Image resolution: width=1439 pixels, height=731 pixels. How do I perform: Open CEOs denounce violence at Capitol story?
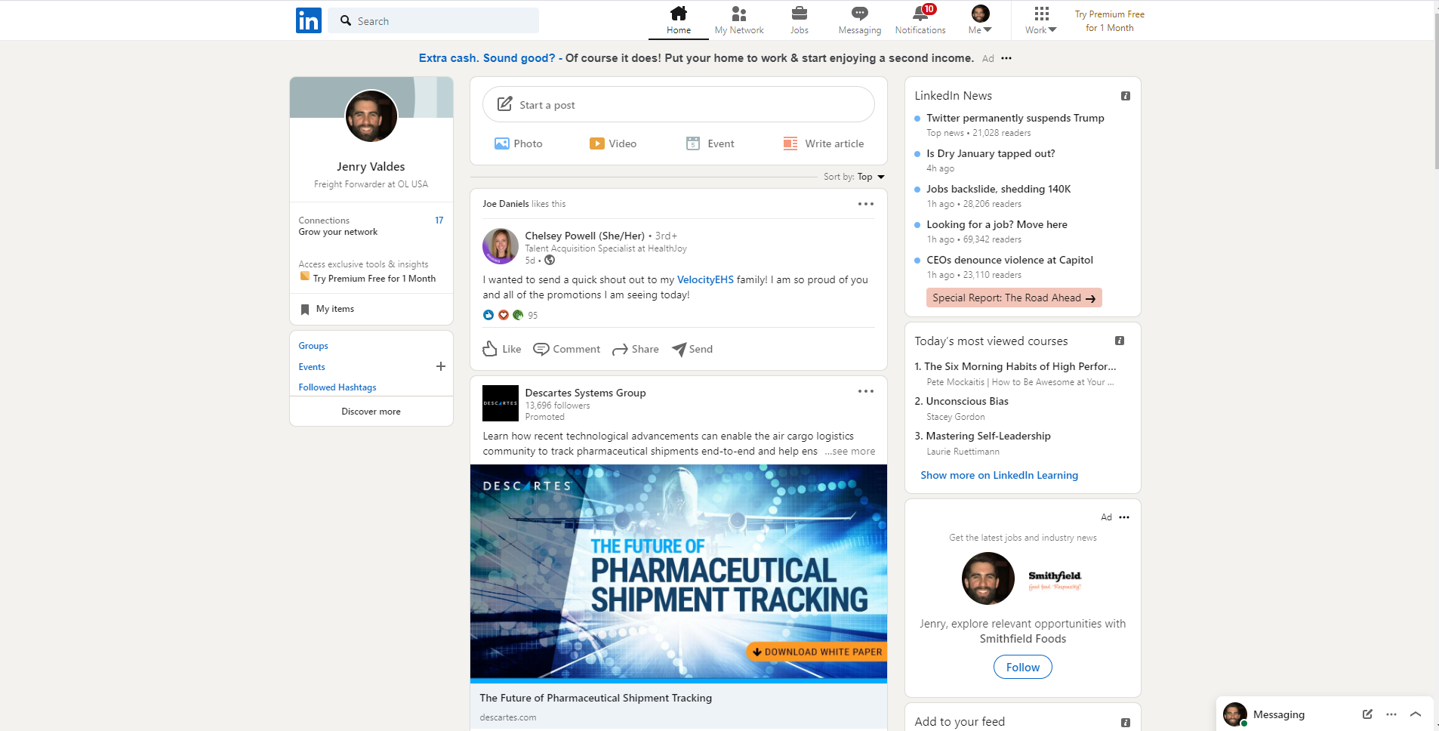click(1009, 260)
